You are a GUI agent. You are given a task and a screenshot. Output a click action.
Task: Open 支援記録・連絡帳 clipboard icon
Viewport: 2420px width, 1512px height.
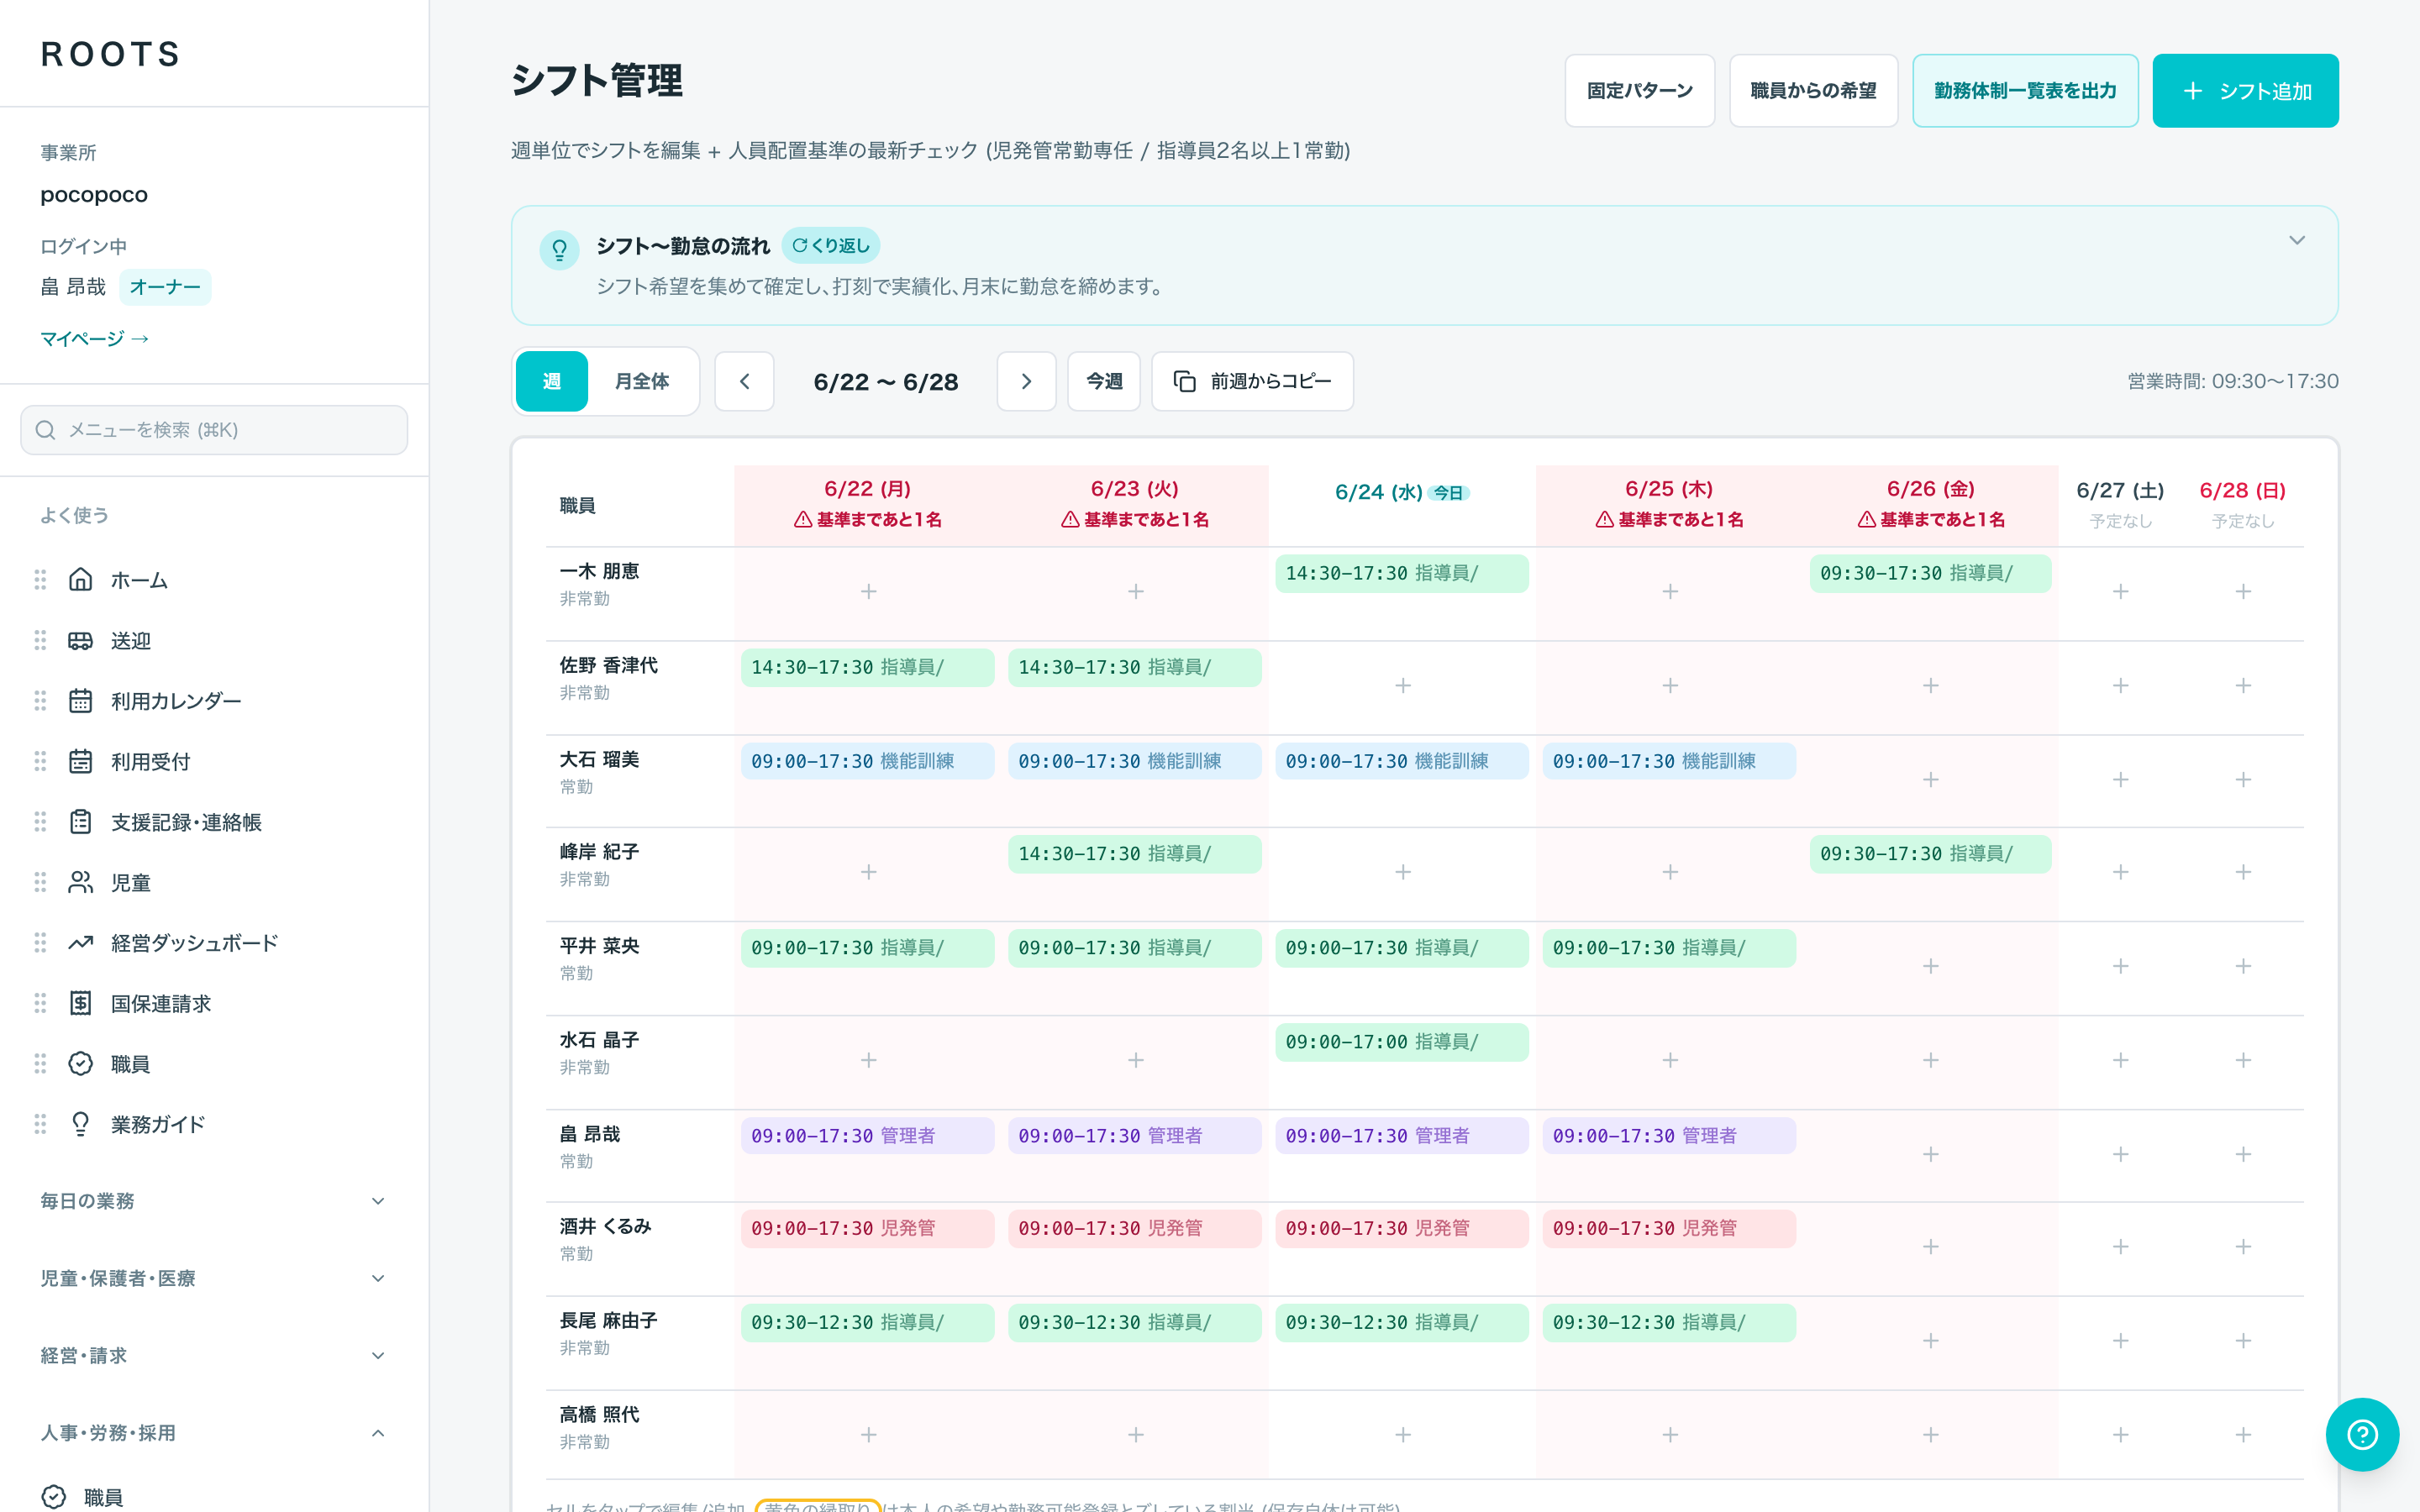(x=80, y=822)
